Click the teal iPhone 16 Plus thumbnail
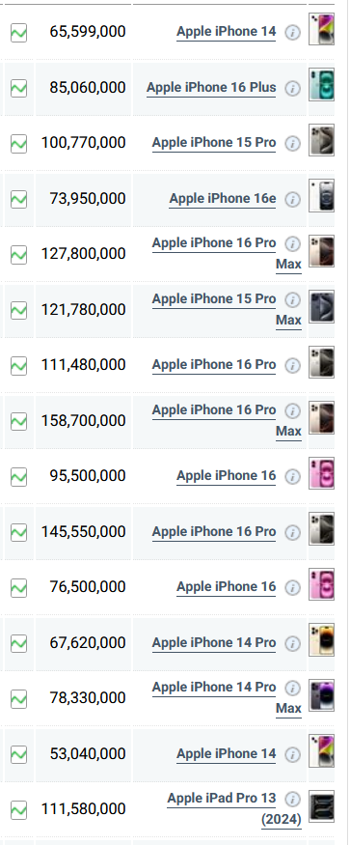Screen dimensions: 350x845 tap(321, 85)
